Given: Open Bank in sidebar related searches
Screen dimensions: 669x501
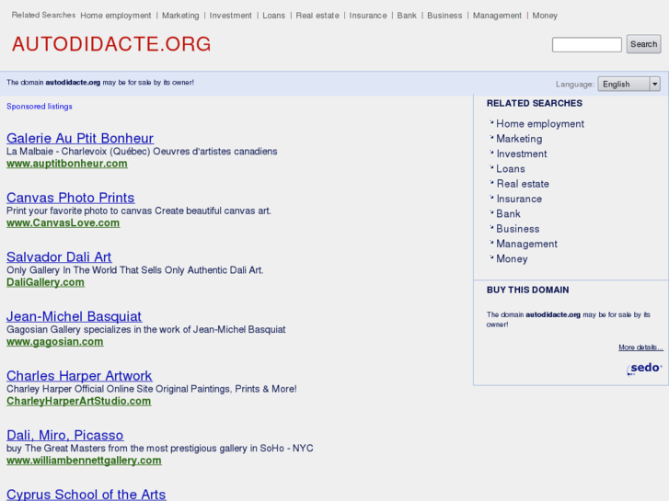Looking at the screenshot, I should click(x=508, y=213).
